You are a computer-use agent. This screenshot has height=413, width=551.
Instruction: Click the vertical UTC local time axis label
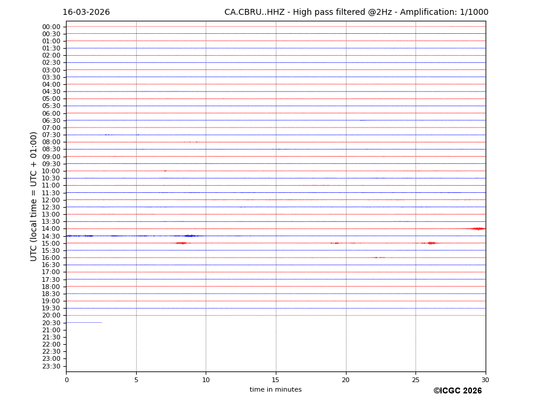click(34, 196)
